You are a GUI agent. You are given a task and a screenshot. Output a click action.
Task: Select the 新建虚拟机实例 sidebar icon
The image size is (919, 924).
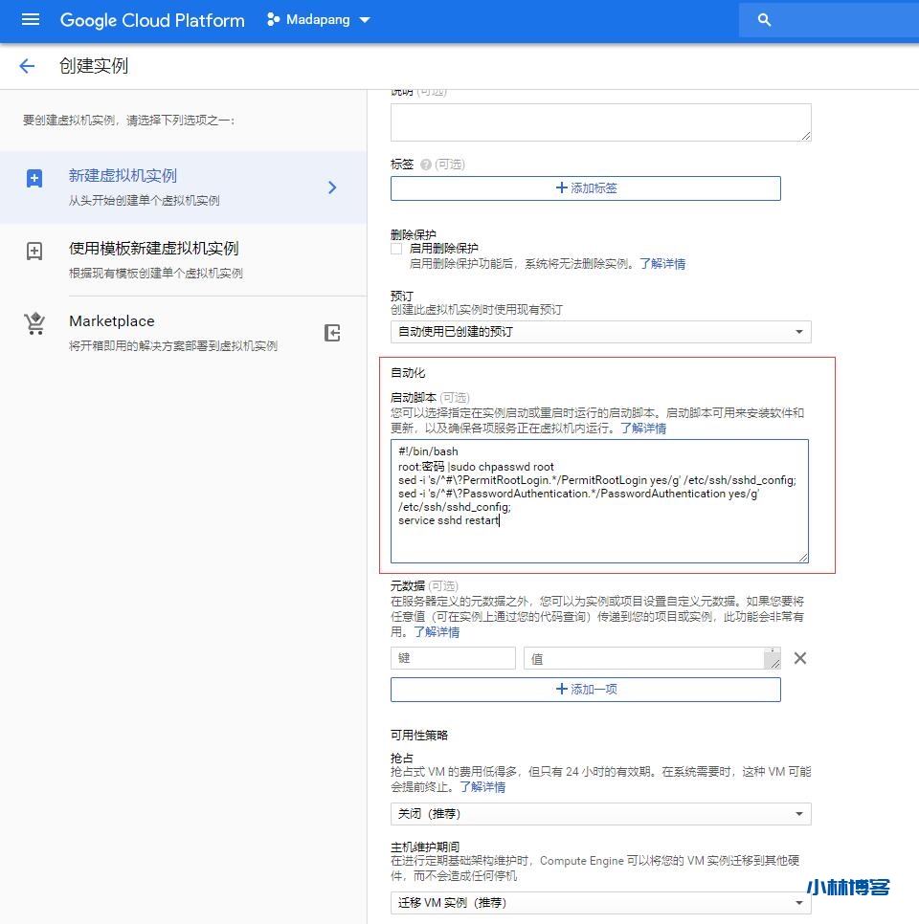point(34,177)
